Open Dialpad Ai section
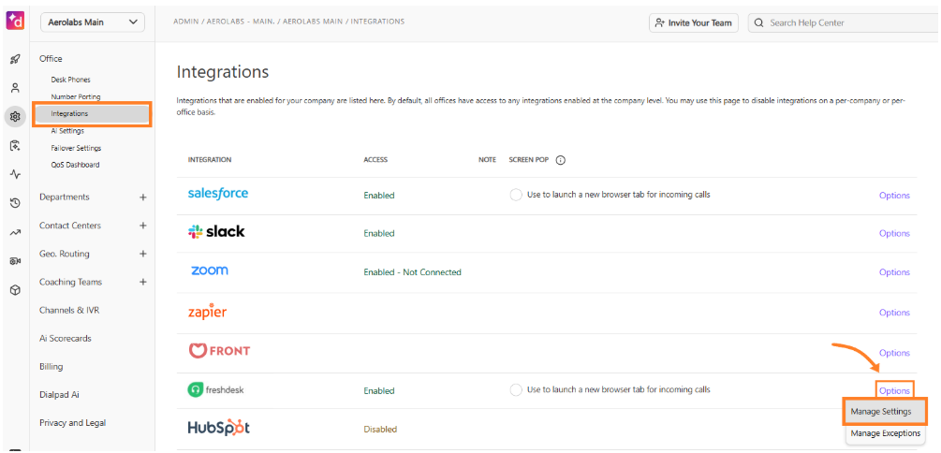The image size is (941, 453). (x=59, y=395)
